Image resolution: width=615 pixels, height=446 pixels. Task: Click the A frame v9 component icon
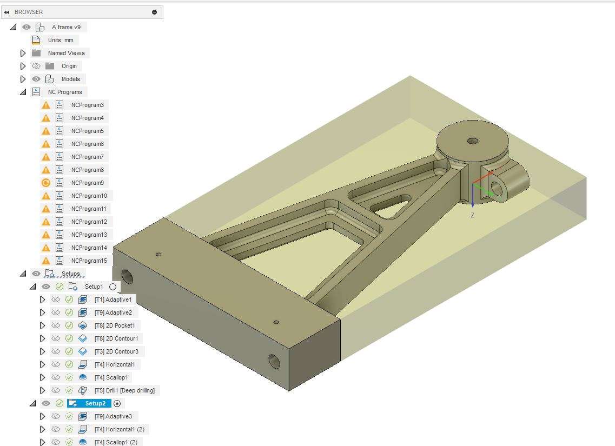pos(40,27)
